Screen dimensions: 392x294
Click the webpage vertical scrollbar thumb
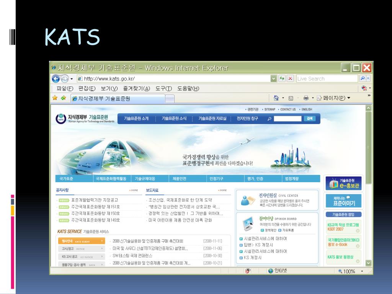click(x=368, y=148)
